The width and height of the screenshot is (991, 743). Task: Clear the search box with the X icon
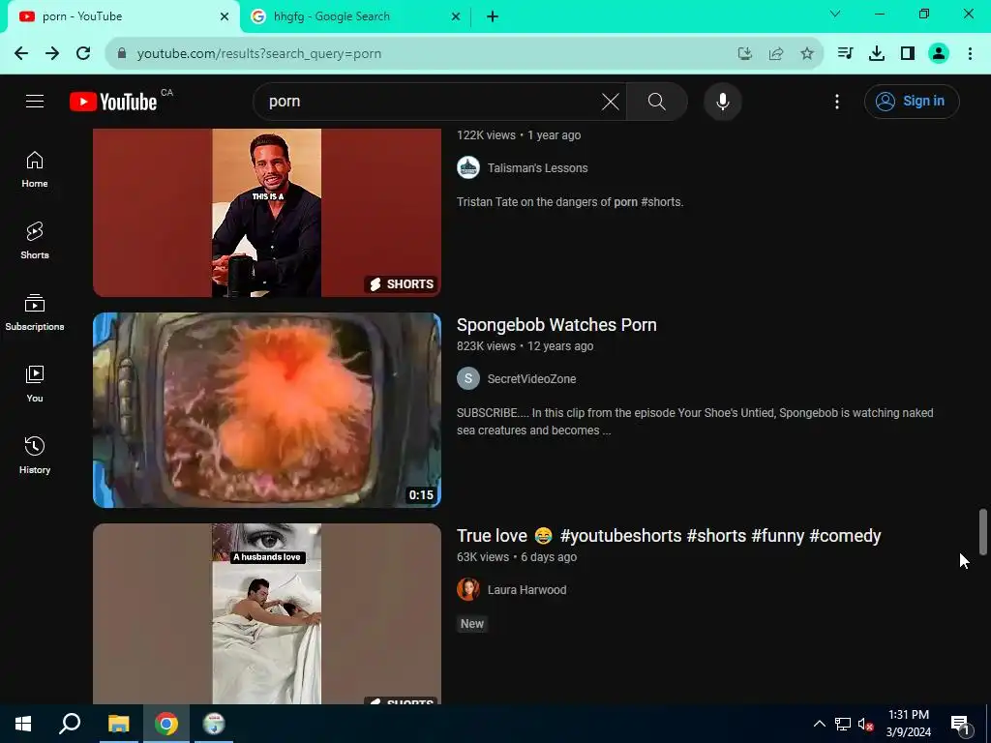(610, 101)
